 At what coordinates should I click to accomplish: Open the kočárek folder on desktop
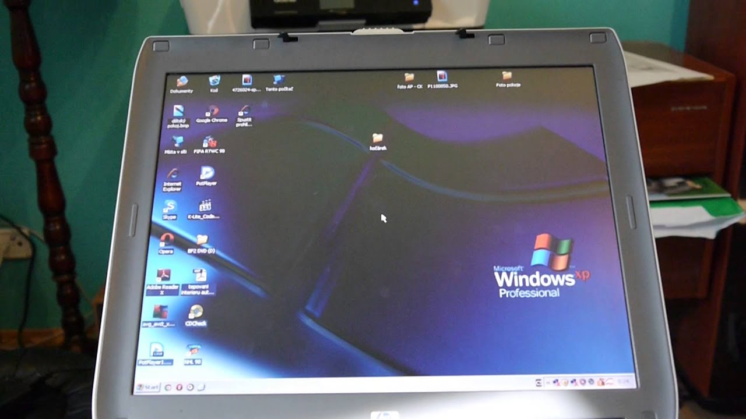[x=378, y=142]
